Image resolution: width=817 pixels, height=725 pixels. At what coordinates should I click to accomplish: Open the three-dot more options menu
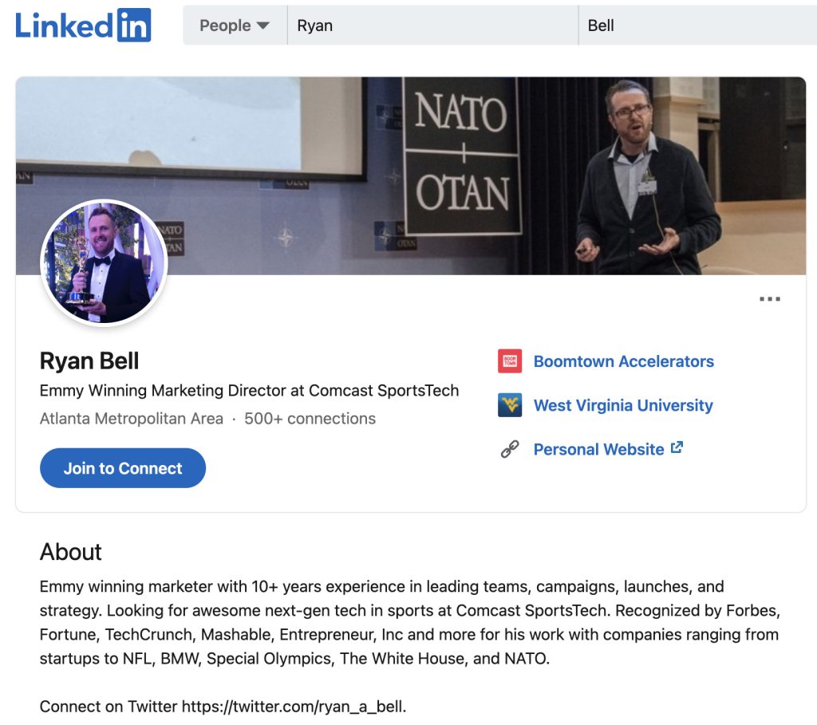coord(770,299)
